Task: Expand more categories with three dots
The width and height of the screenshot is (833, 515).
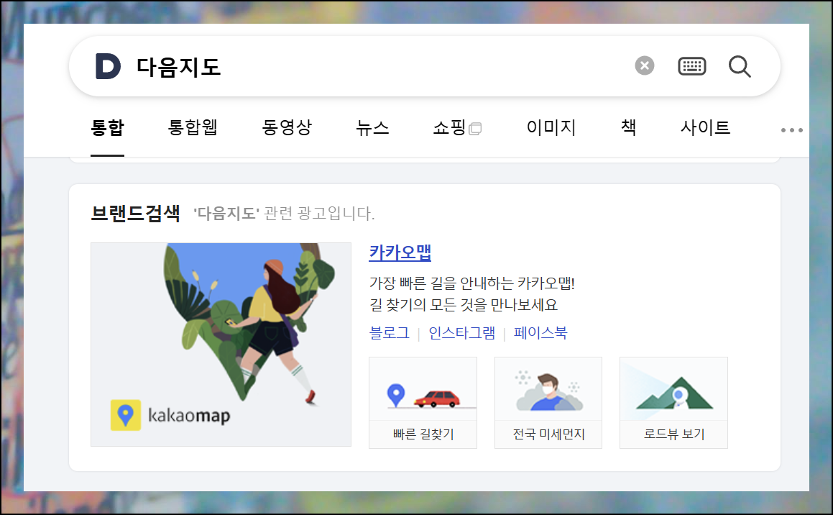Action: 791,129
